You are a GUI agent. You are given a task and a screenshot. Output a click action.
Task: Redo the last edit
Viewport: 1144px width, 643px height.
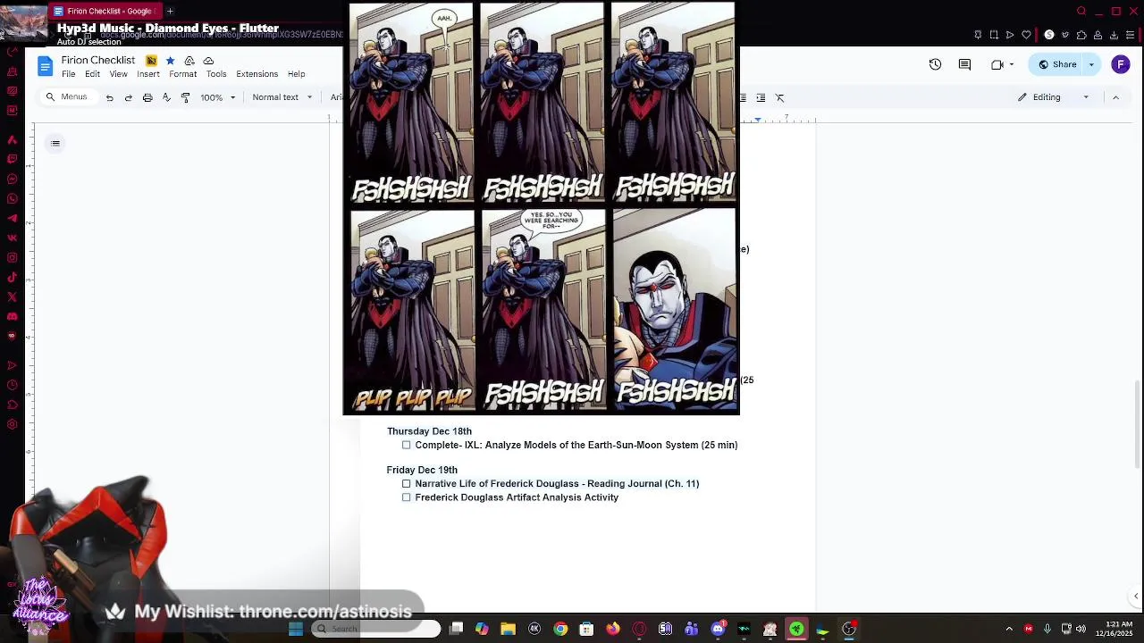click(129, 97)
